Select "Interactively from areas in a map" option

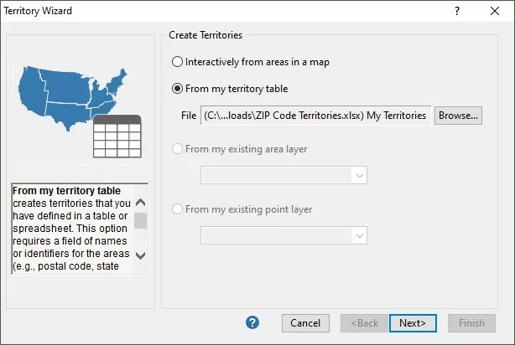177,62
